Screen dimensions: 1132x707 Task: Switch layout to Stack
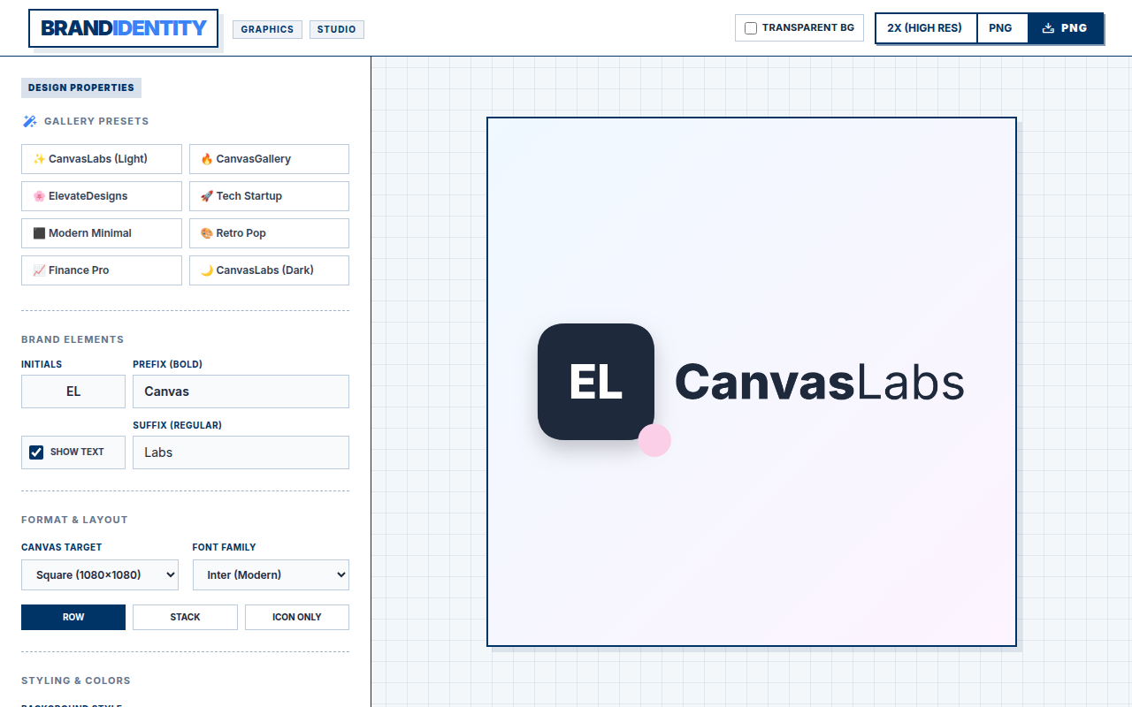click(185, 617)
